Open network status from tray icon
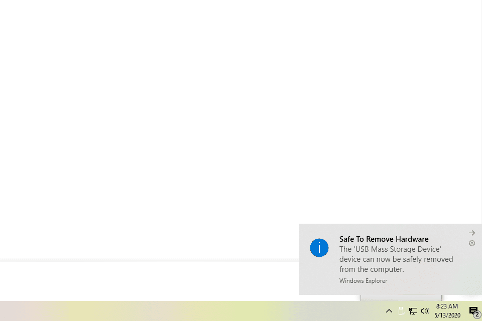Screen dimensions: 482x321 tap(413, 311)
